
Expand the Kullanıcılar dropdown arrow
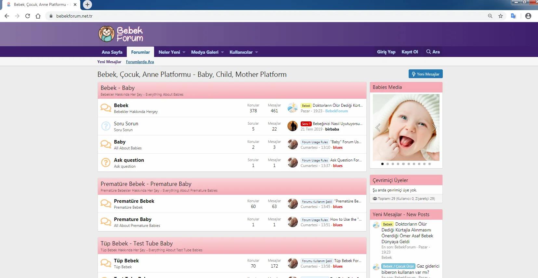256,52
